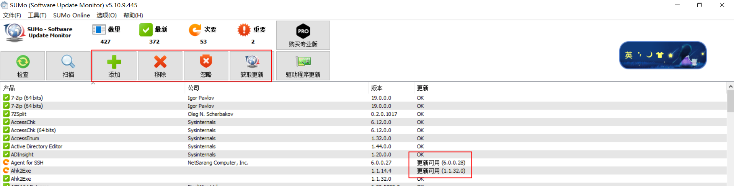The width and height of the screenshot is (734, 186).
Task: Sort by 版本 column header
Action: pyautogui.click(x=391, y=88)
